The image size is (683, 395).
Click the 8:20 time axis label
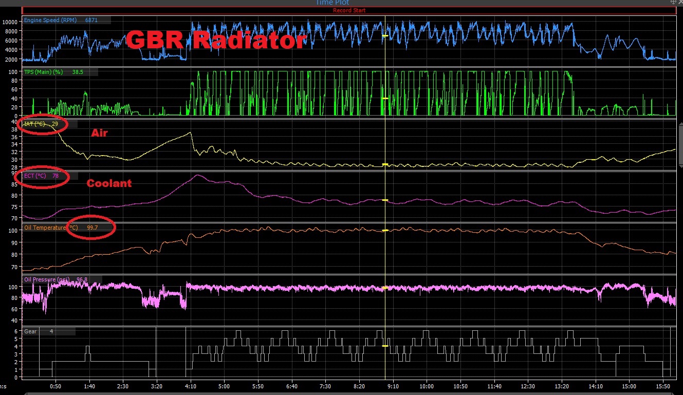359,386
